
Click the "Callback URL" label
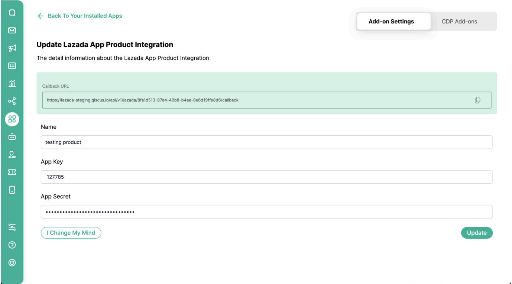(56, 86)
